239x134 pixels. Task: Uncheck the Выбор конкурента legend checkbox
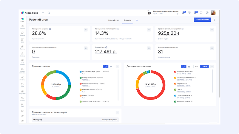pos(81,78)
